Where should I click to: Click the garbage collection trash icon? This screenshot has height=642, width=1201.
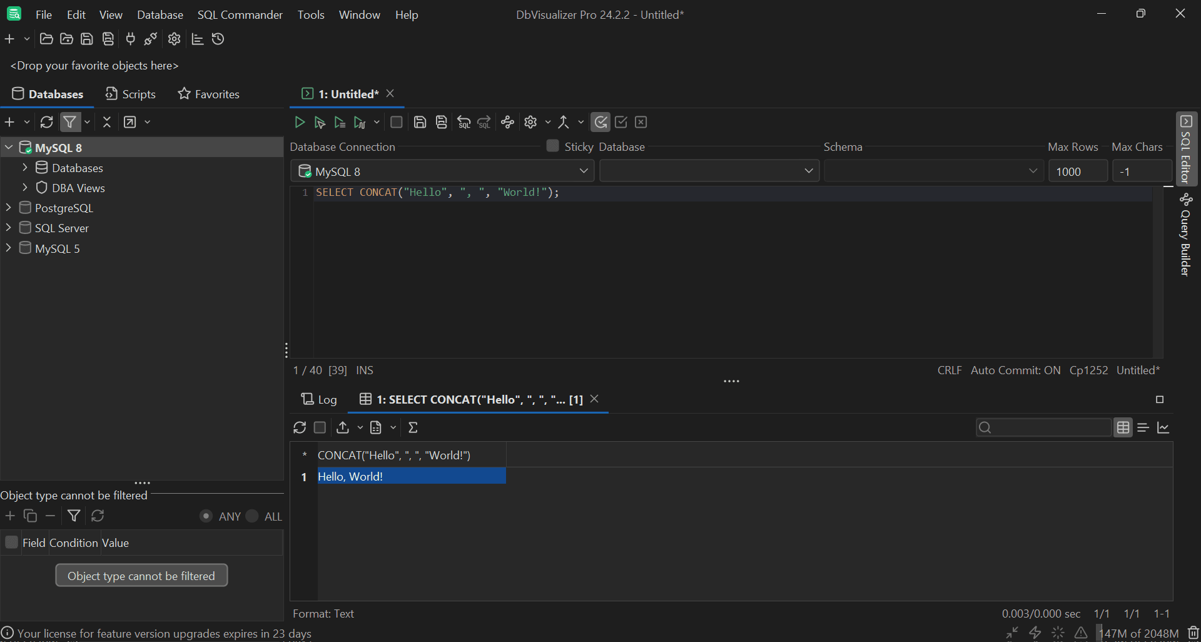coord(1193,633)
